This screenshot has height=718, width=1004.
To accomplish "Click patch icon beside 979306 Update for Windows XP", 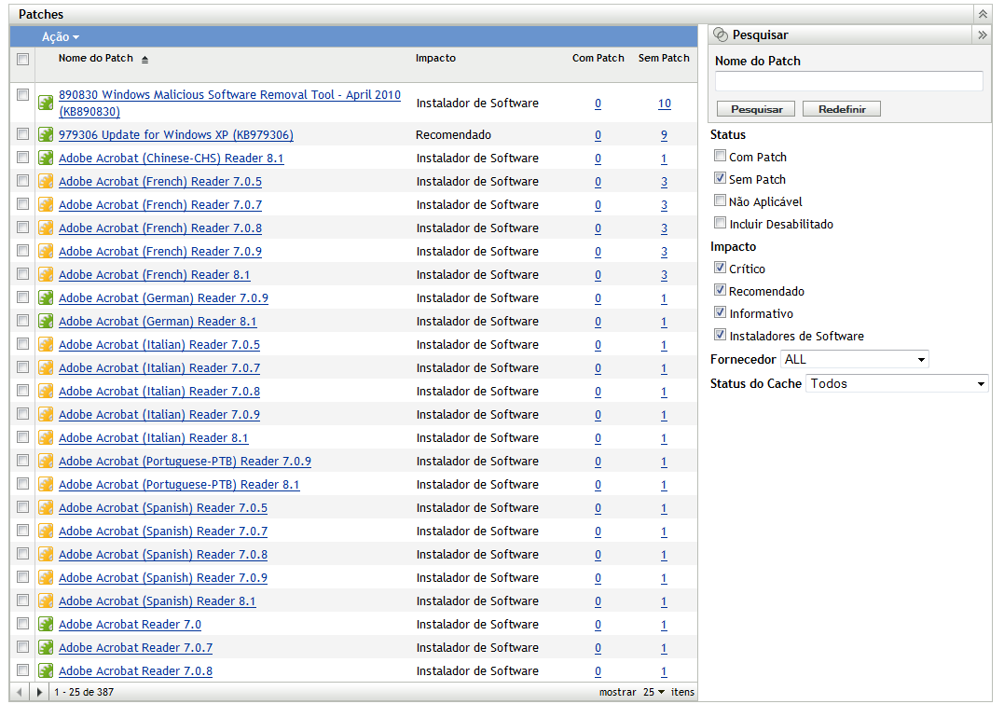I will [x=46, y=134].
